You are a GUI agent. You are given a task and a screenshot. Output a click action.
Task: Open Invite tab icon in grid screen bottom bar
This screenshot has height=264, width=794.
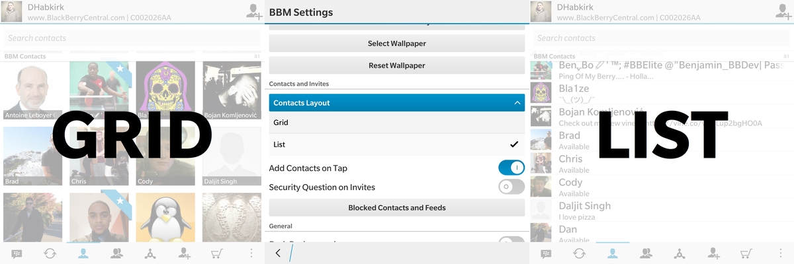184,253
